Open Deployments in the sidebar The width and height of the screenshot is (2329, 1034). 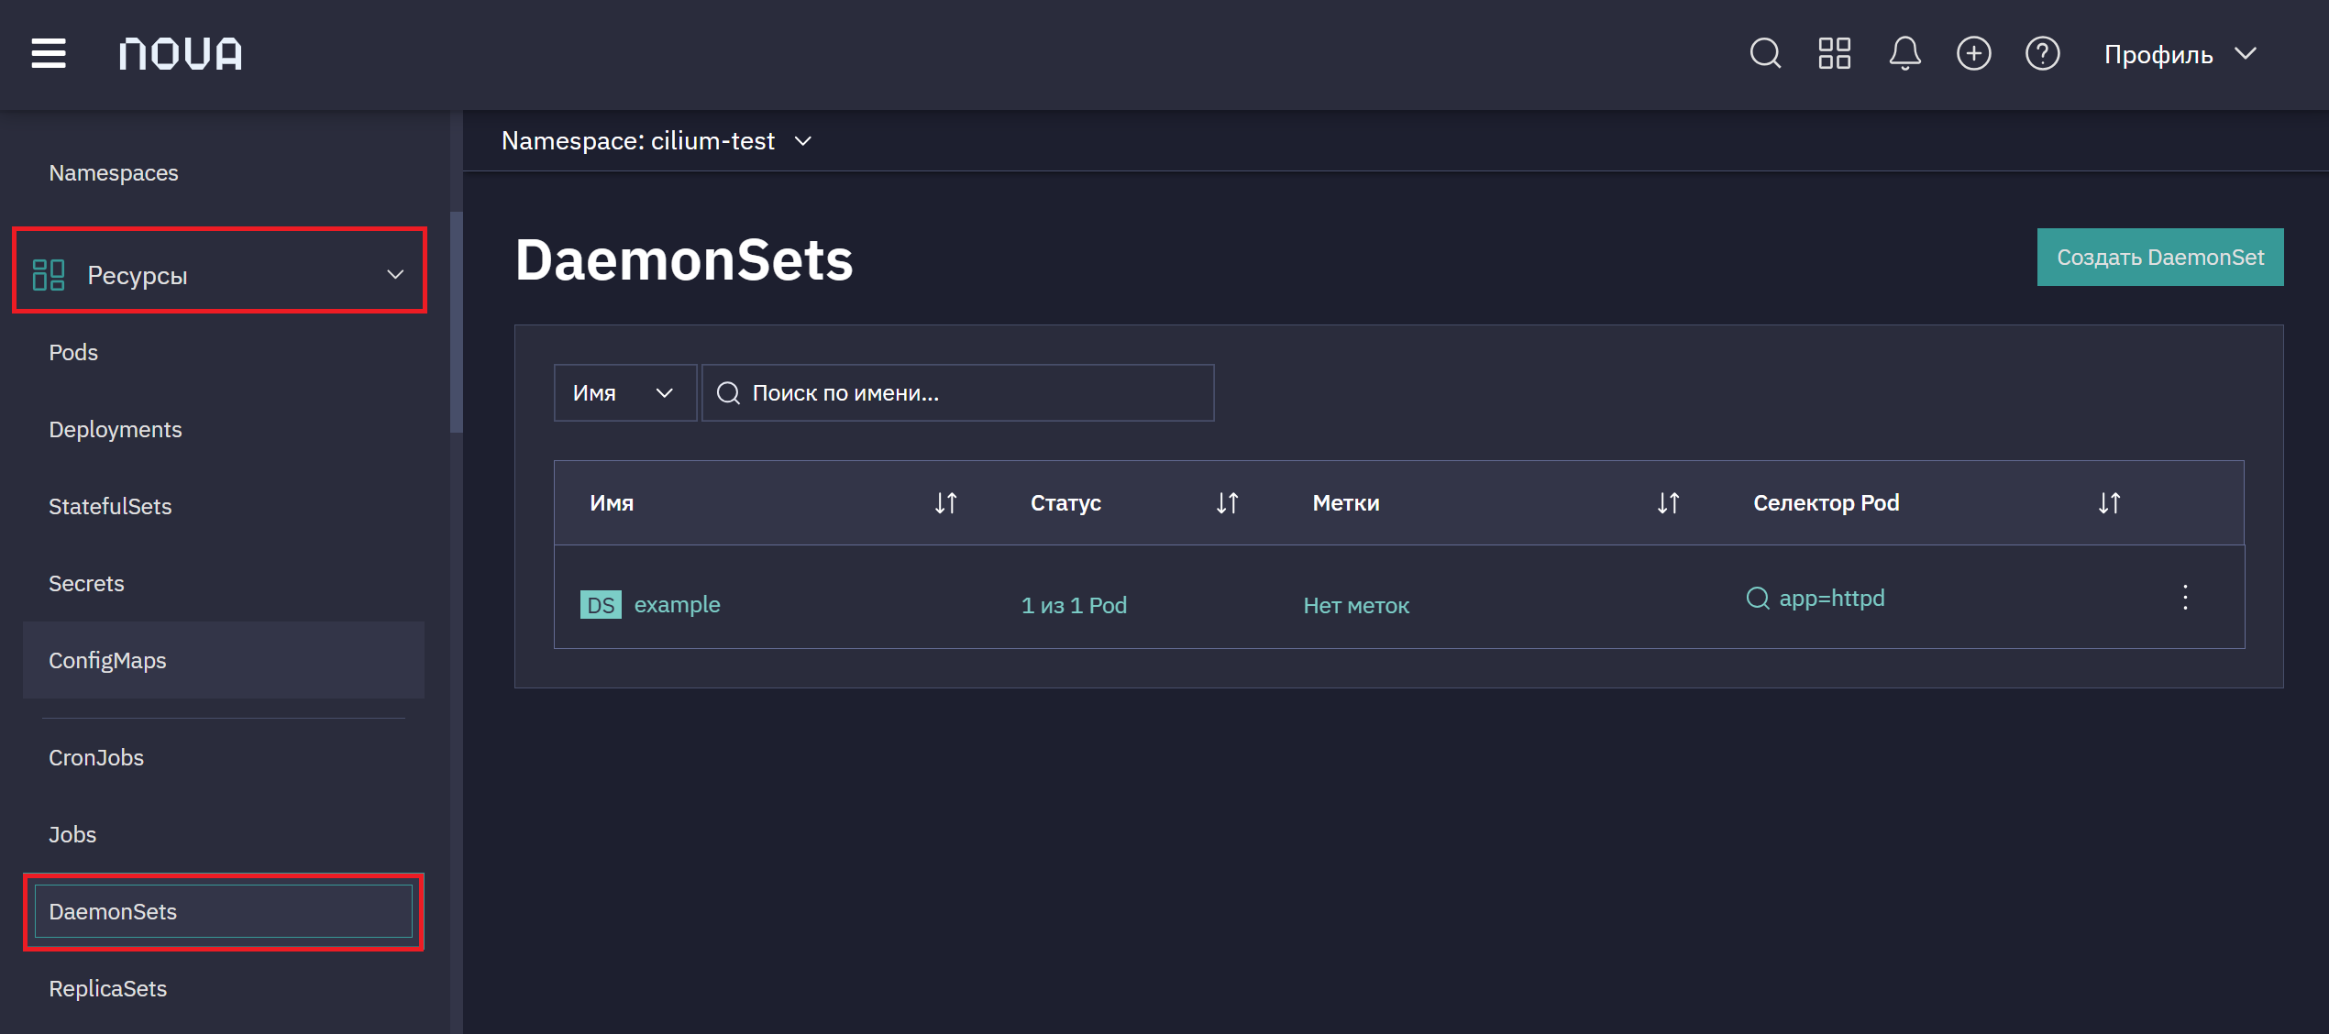[x=116, y=429]
